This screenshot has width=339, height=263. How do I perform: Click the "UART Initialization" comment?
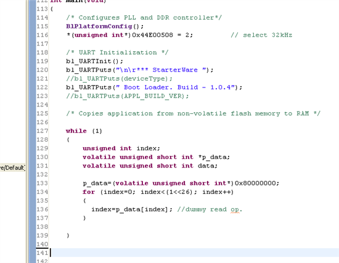[117, 52]
